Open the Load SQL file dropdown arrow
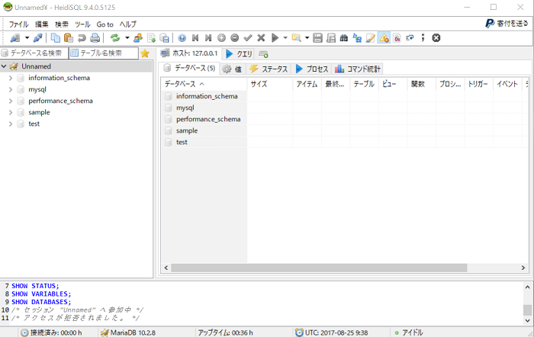The width and height of the screenshot is (534, 337). click(x=307, y=38)
